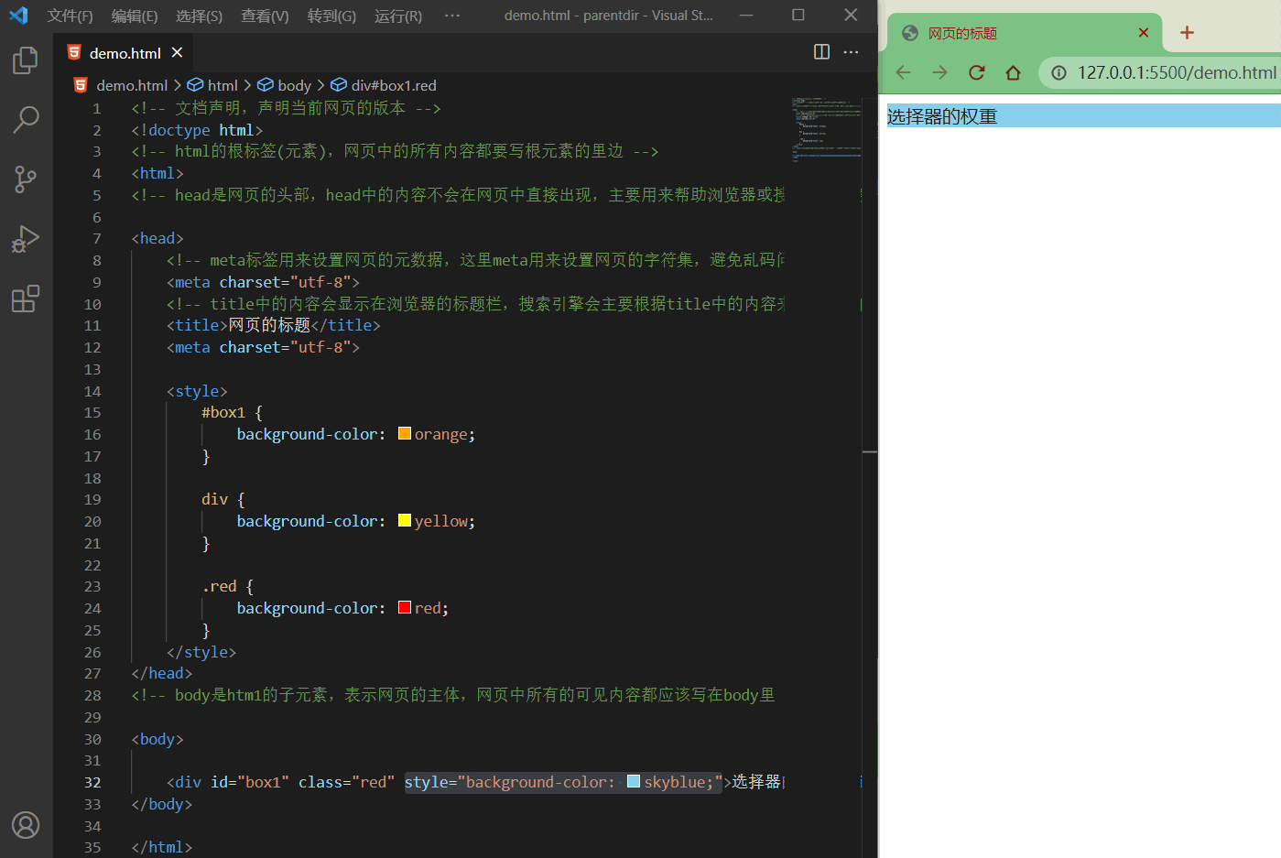The width and height of the screenshot is (1281, 858).
Task: Open the Explorer view in VS Code
Action: tap(25, 60)
